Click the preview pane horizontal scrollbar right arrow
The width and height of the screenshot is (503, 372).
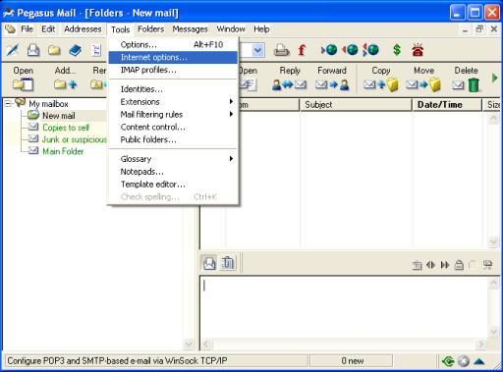coord(480,345)
